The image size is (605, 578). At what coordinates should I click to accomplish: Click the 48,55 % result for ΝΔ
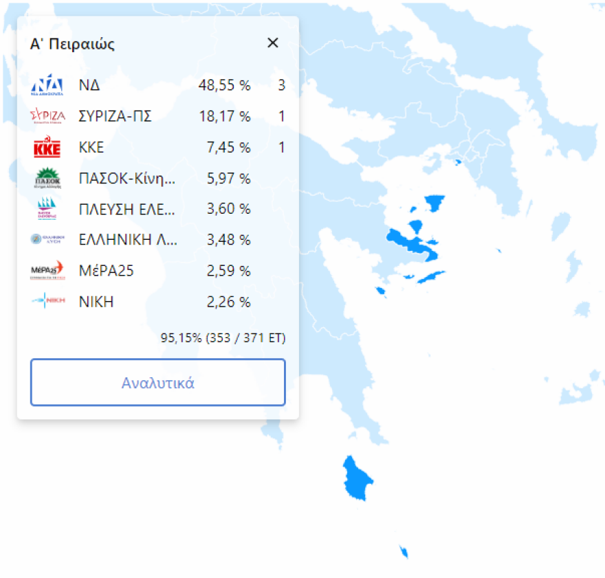point(224,85)
